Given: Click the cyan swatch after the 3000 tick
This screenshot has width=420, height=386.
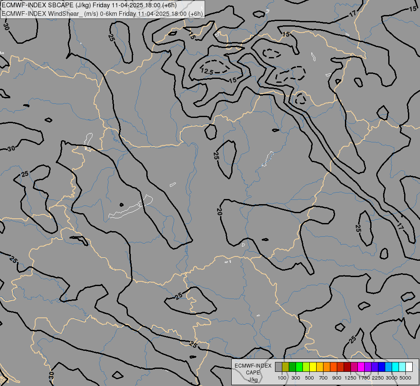Looking at the screenshot, I should [396, 367].
